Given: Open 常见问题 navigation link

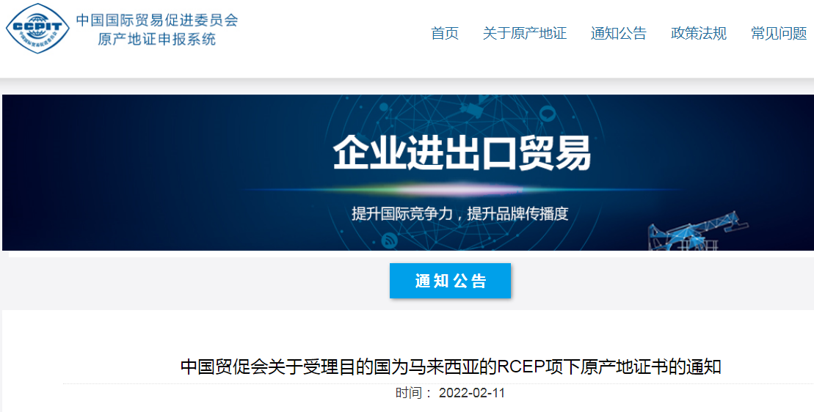Looking at the screenshot, I should 780,34.
